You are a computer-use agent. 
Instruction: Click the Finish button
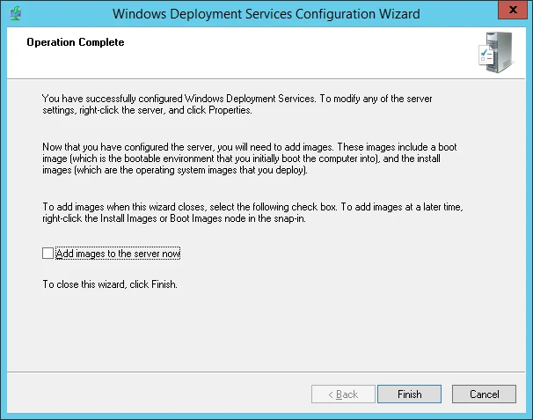(x=409, y=394)
